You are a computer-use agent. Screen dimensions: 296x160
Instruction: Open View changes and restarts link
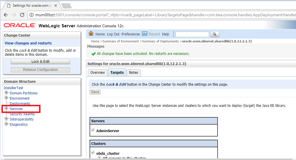28,43
